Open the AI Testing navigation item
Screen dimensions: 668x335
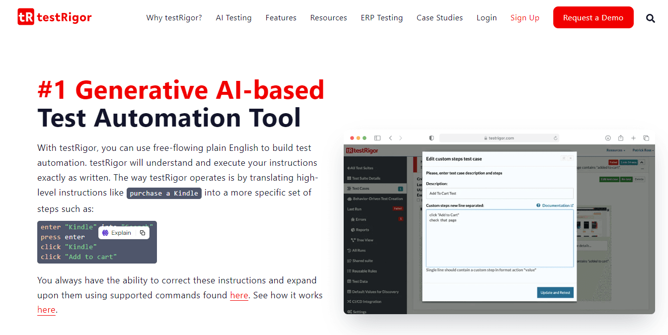(233, 18)
